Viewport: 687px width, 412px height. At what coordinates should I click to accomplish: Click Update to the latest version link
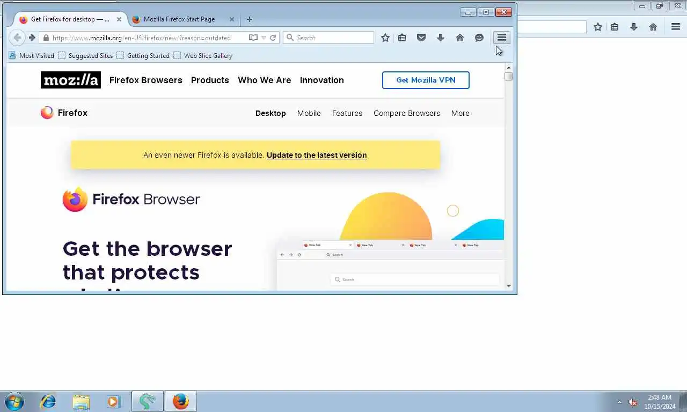point(317,155)
